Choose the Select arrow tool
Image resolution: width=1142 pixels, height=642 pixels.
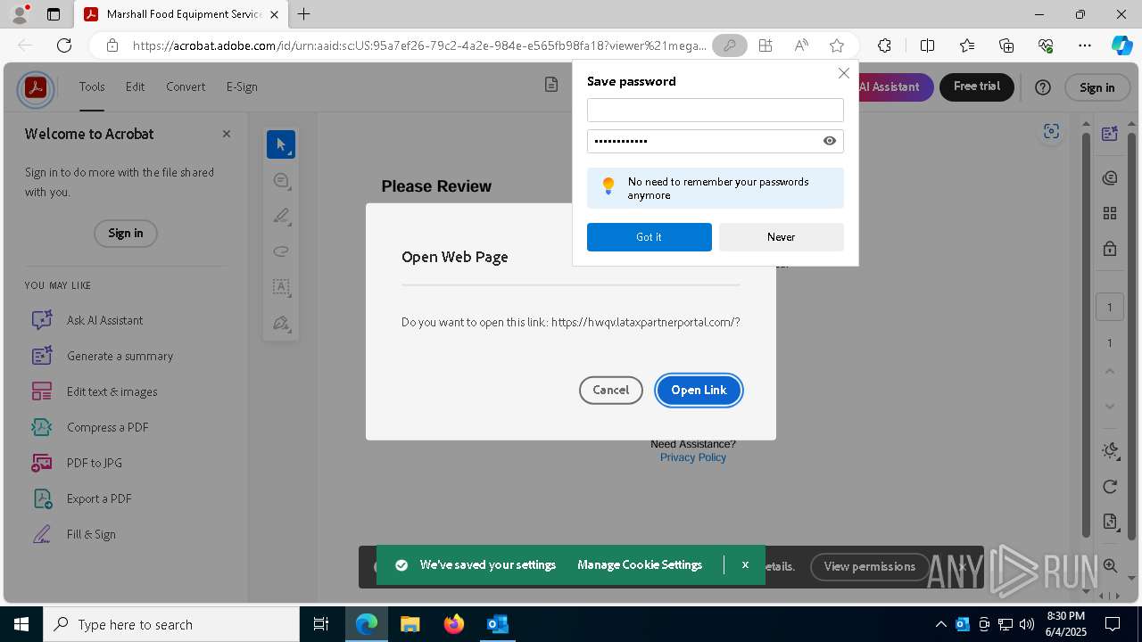pos(281,144)
